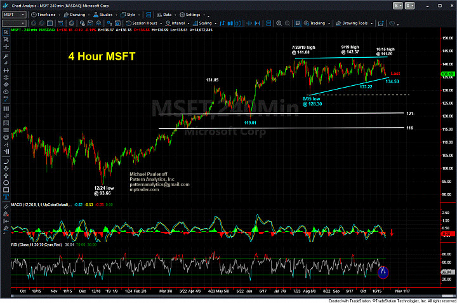Image resolution: width=457 pixels, height=303 pixels.
Task: Click the '12/24 low @ 93.66' annotation
Action: [103, 191]
